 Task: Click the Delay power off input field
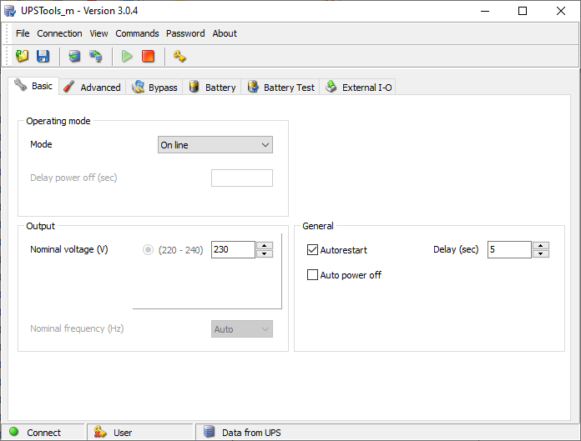[x=242, y=178]
